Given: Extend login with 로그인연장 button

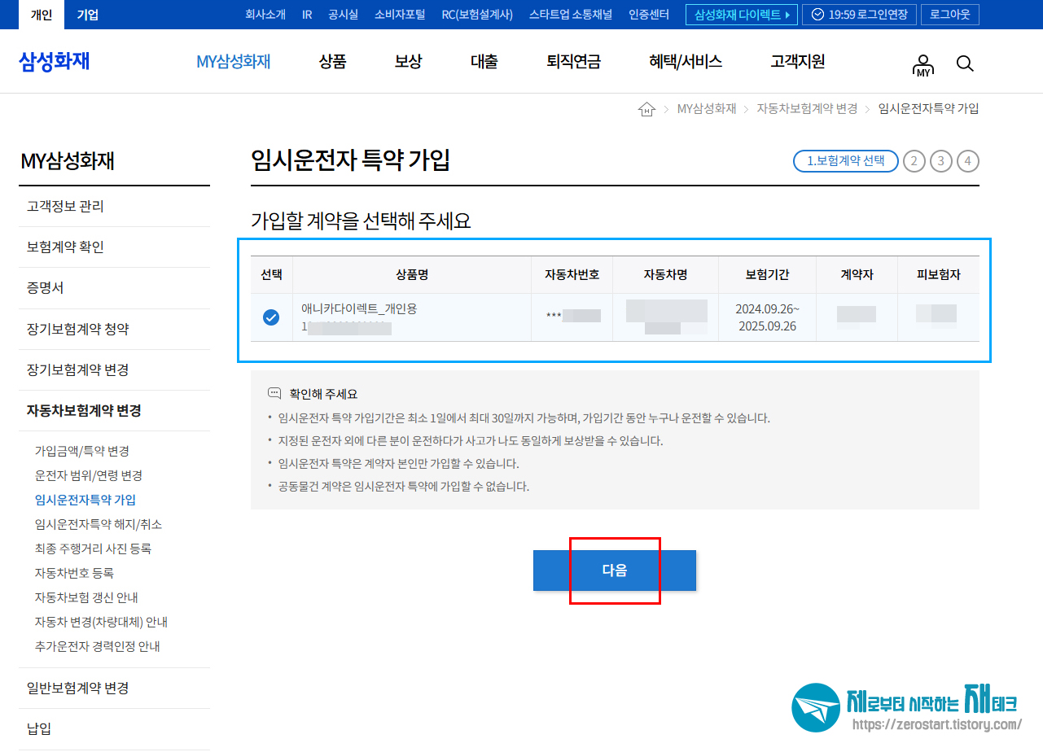Looking at the screenshot, I should [859, 15].
